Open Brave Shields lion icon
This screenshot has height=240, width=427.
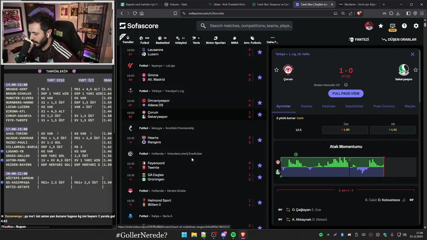[x=359, y=13]
